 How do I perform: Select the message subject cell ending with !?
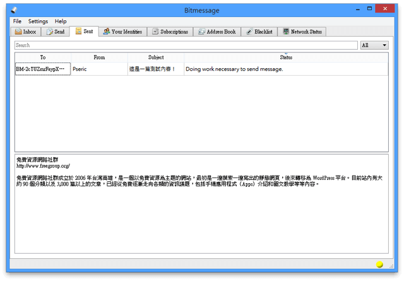tap(156, 69)
